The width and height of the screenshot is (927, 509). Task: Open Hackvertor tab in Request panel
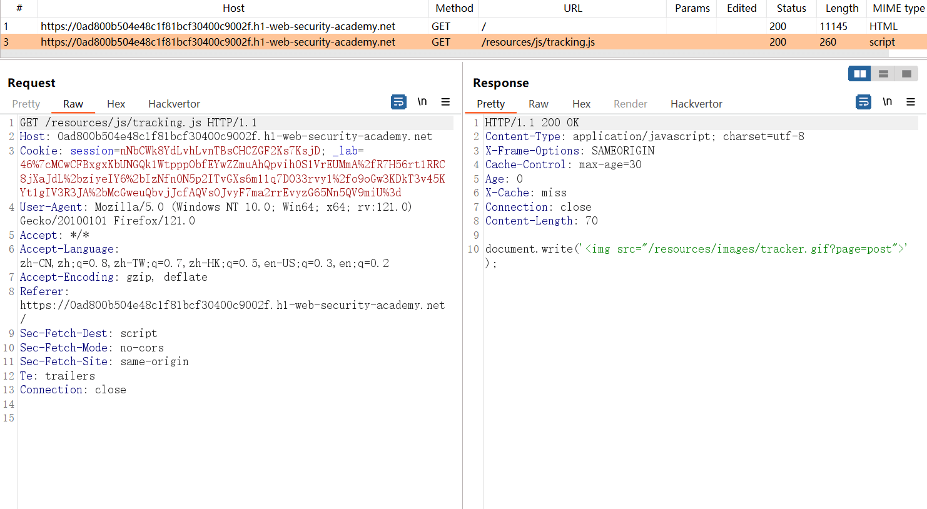[174, 104]
